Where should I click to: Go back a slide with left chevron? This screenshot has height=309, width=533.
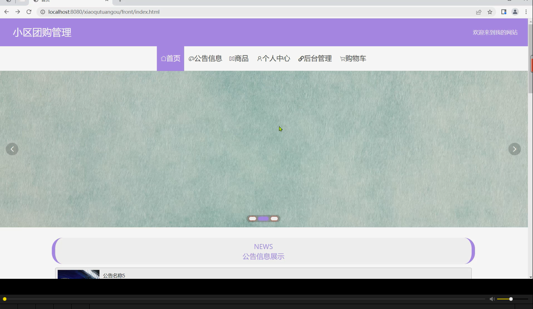click(x=12, y=149)
